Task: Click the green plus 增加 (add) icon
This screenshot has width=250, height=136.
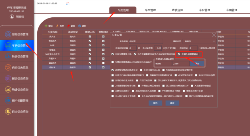Action: pyautogui.click(x=46, y=26)
